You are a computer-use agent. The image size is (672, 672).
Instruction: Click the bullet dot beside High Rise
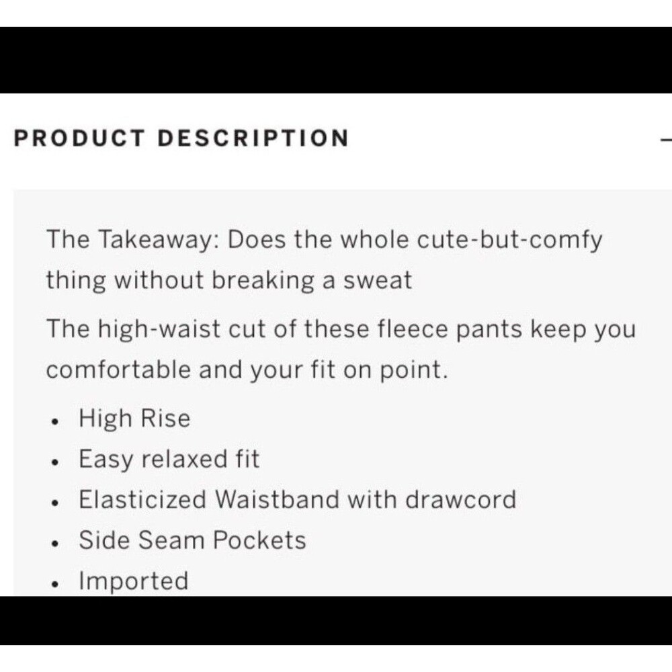click(x=56, y=422)
